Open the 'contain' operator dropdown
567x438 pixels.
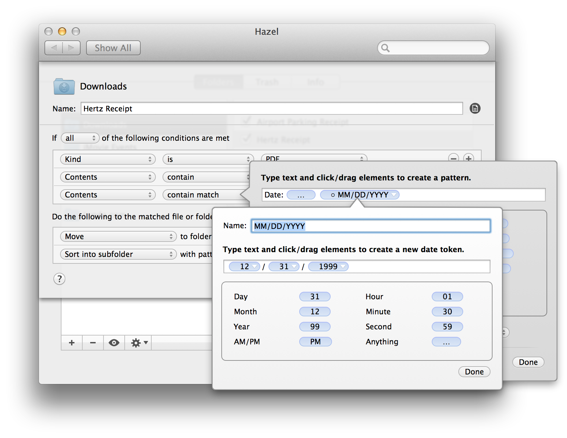[x=206, y=177]
